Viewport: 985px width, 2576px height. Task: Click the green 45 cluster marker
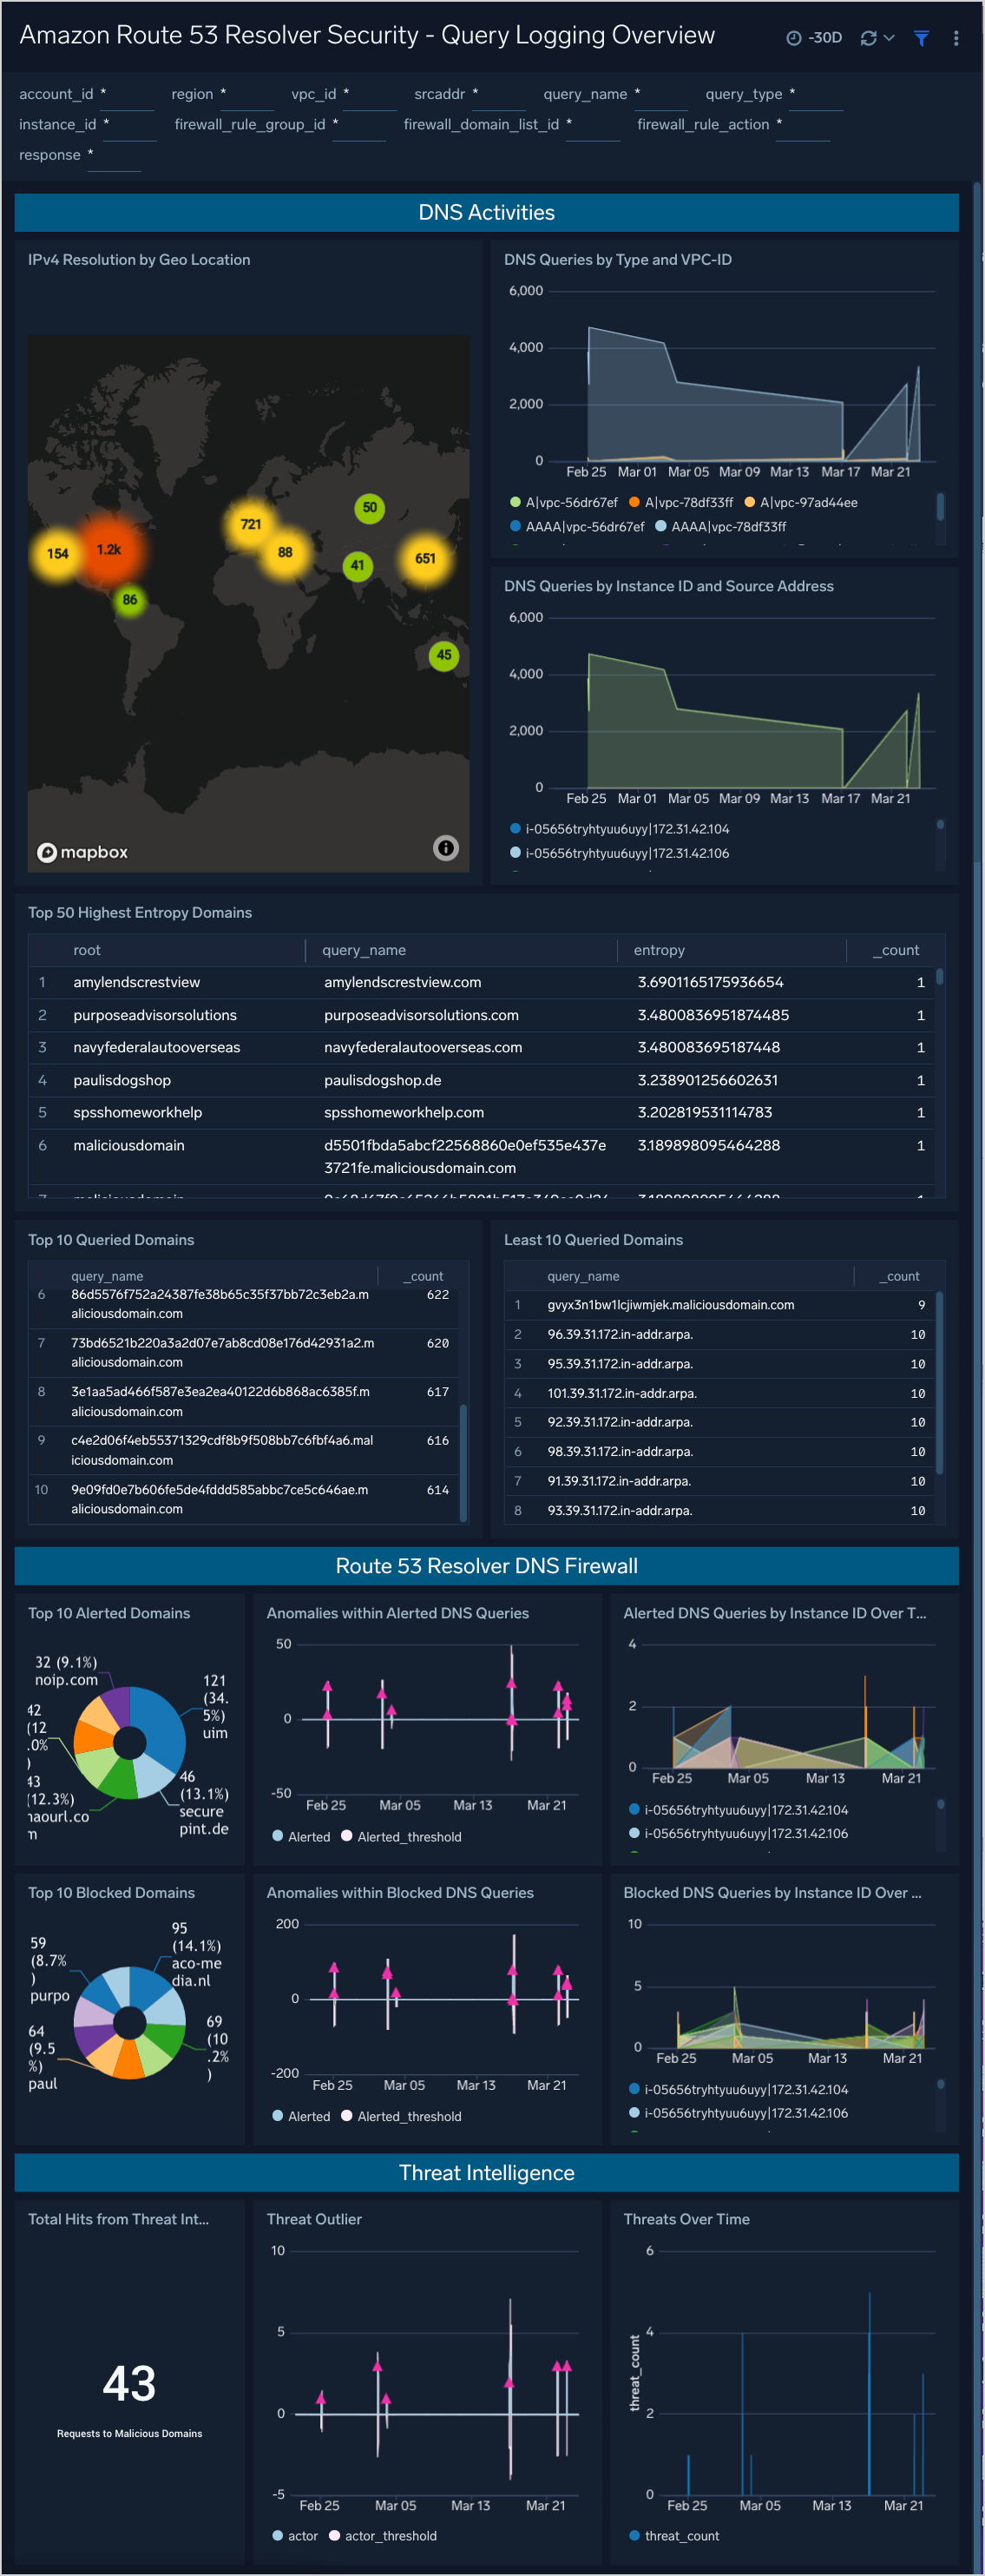(444, 656)
